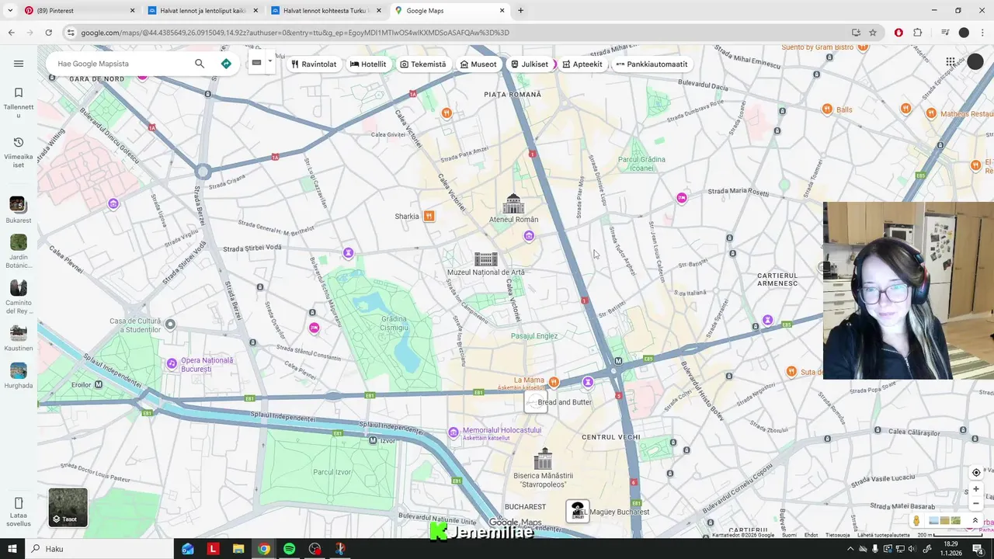Select the Bread and Butter place marker

click(537, 402)
